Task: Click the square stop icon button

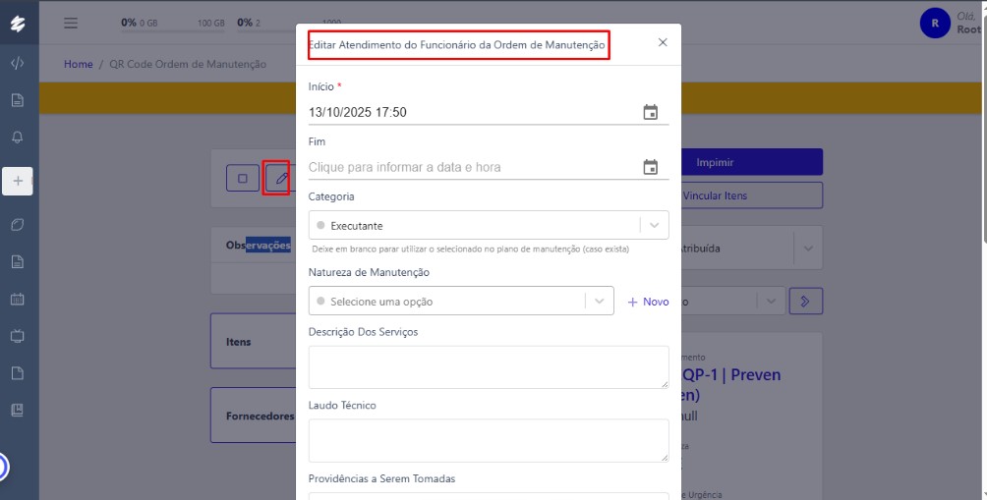Action: tap(242, 179)
